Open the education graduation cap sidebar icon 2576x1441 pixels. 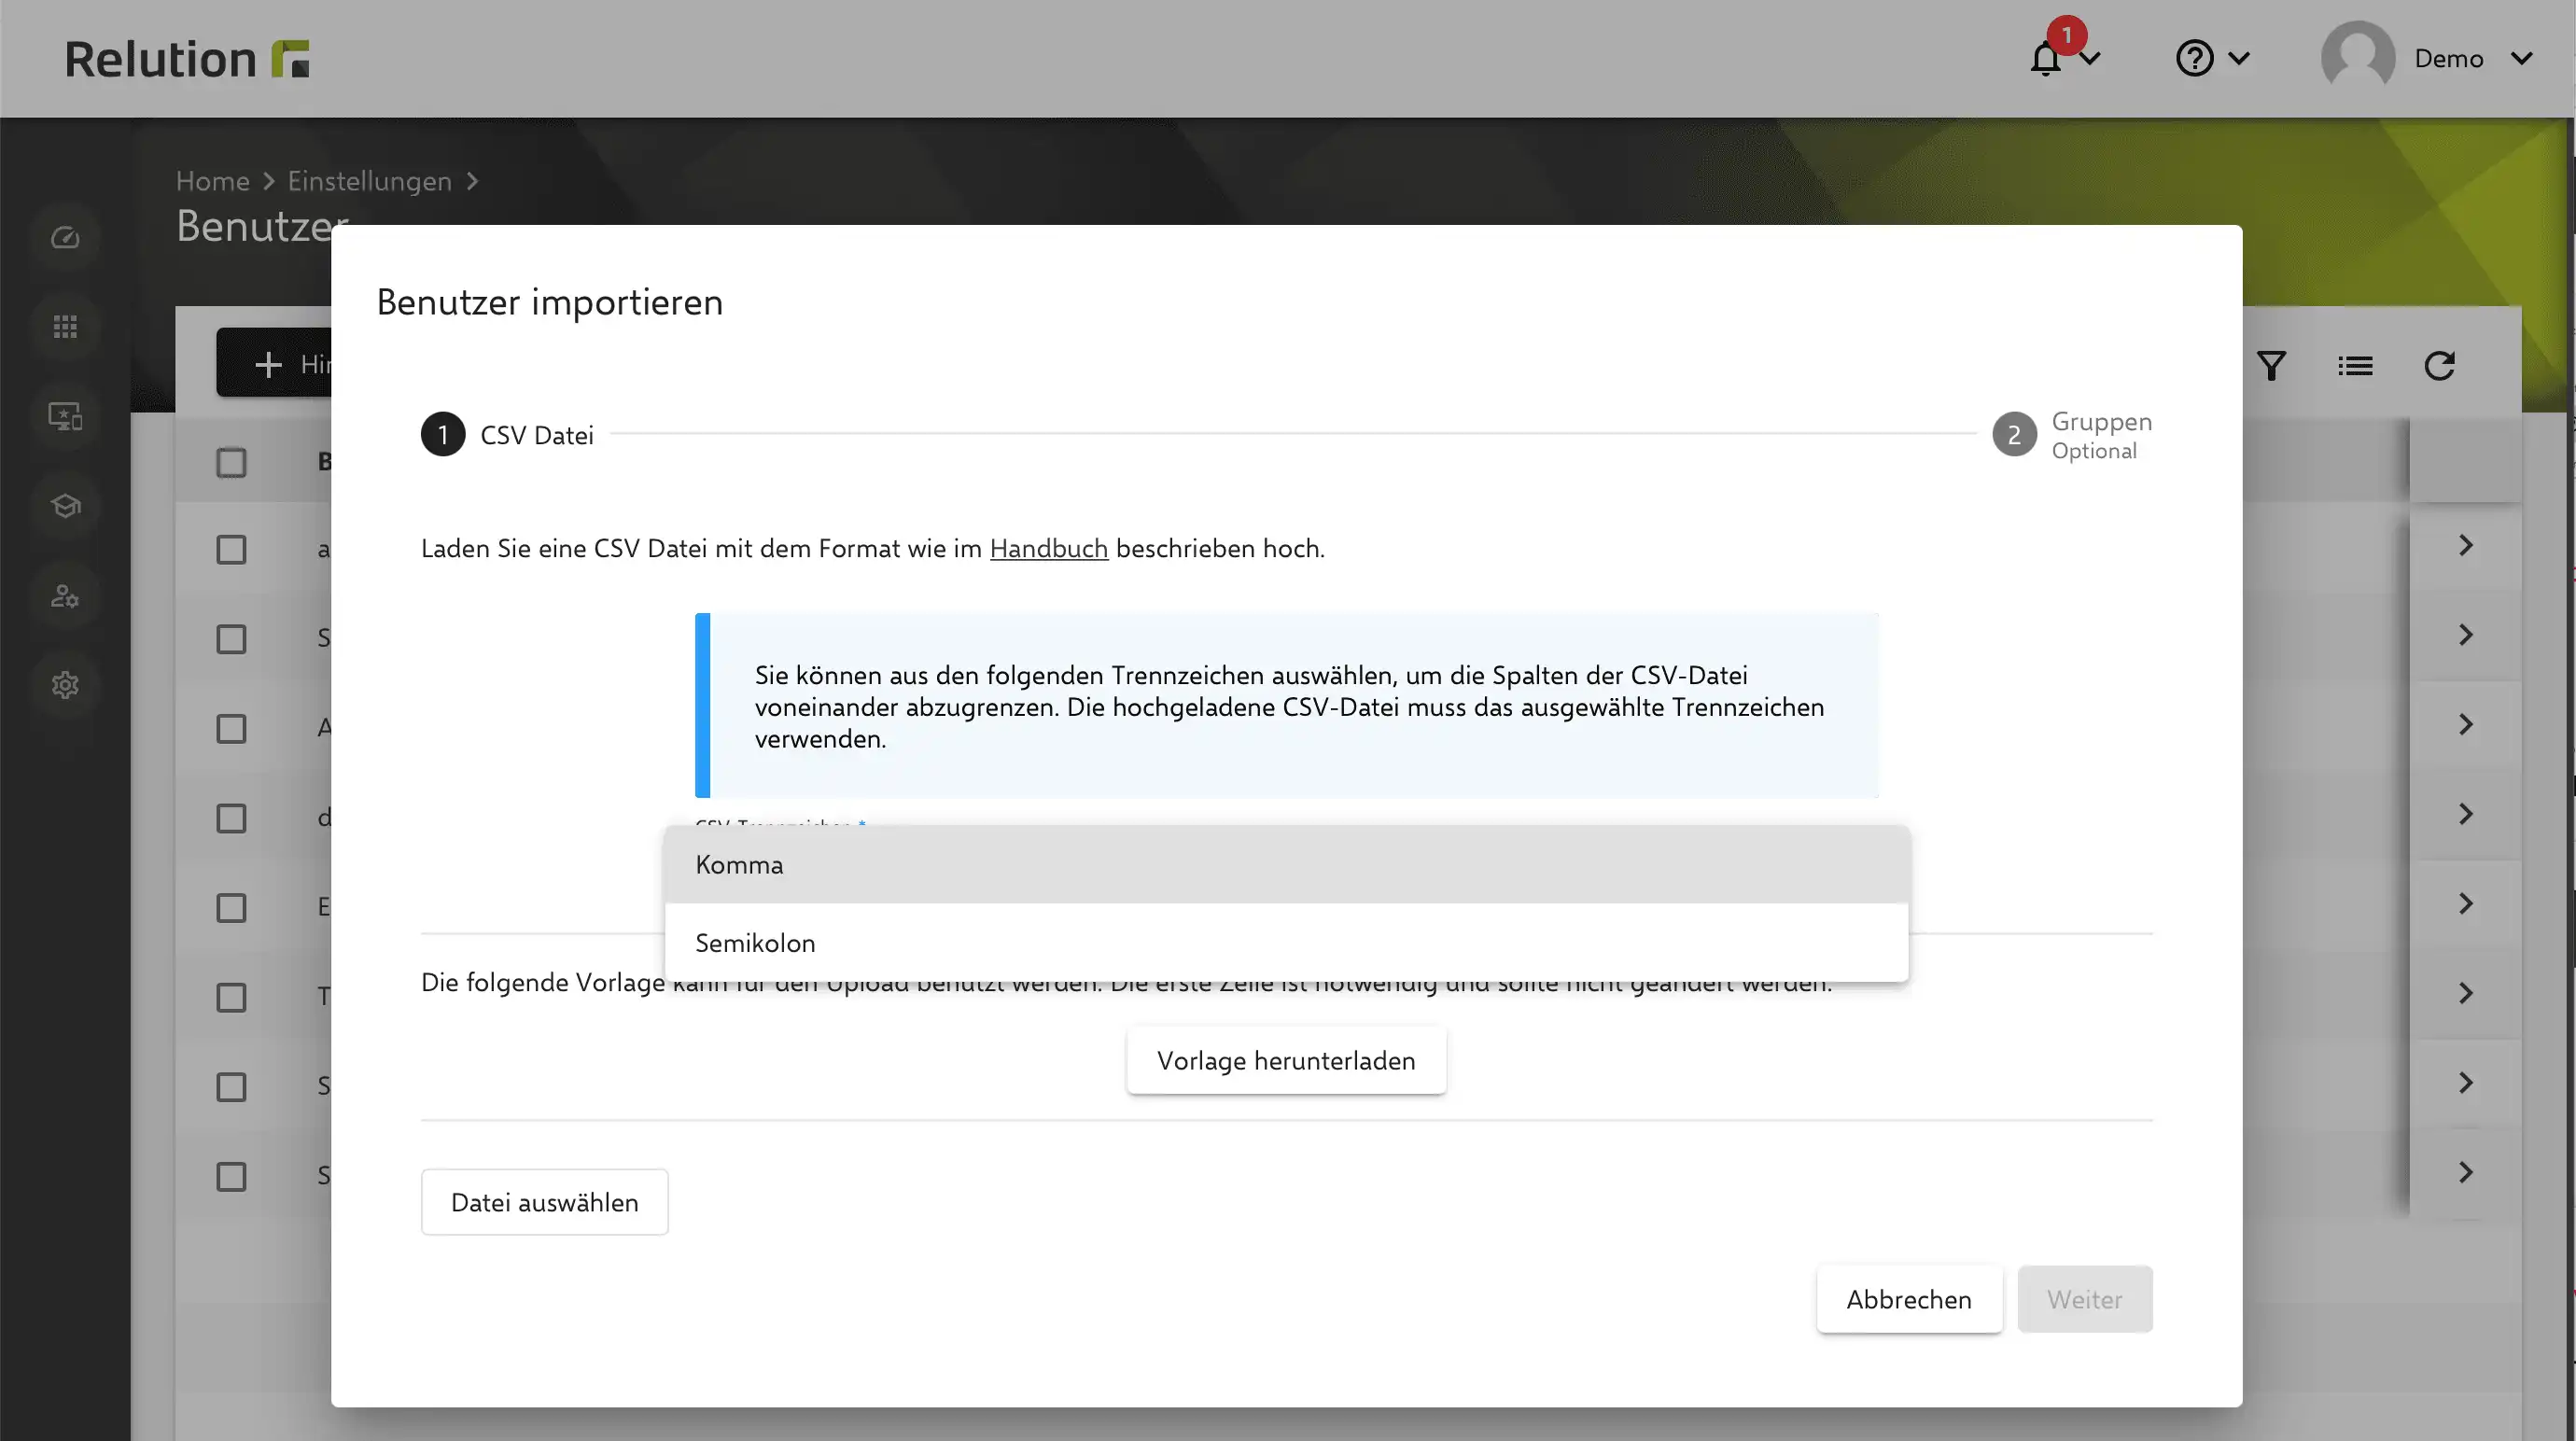pos(65,506)
